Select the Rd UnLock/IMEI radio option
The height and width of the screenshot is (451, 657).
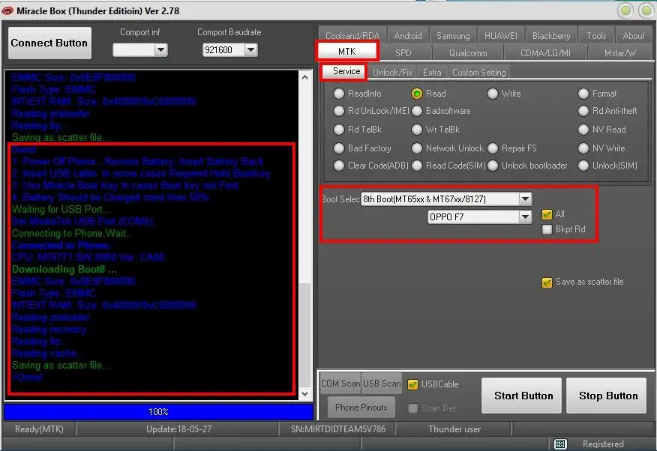pos(338,111)
